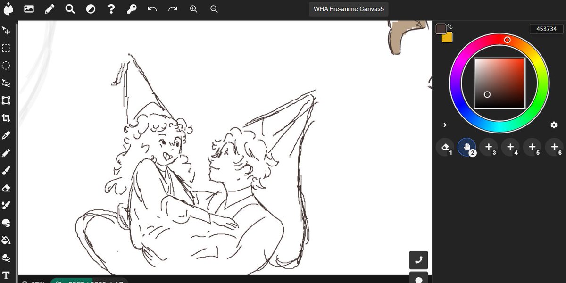Start a voice call with phone icon

(x=418, y=260)
